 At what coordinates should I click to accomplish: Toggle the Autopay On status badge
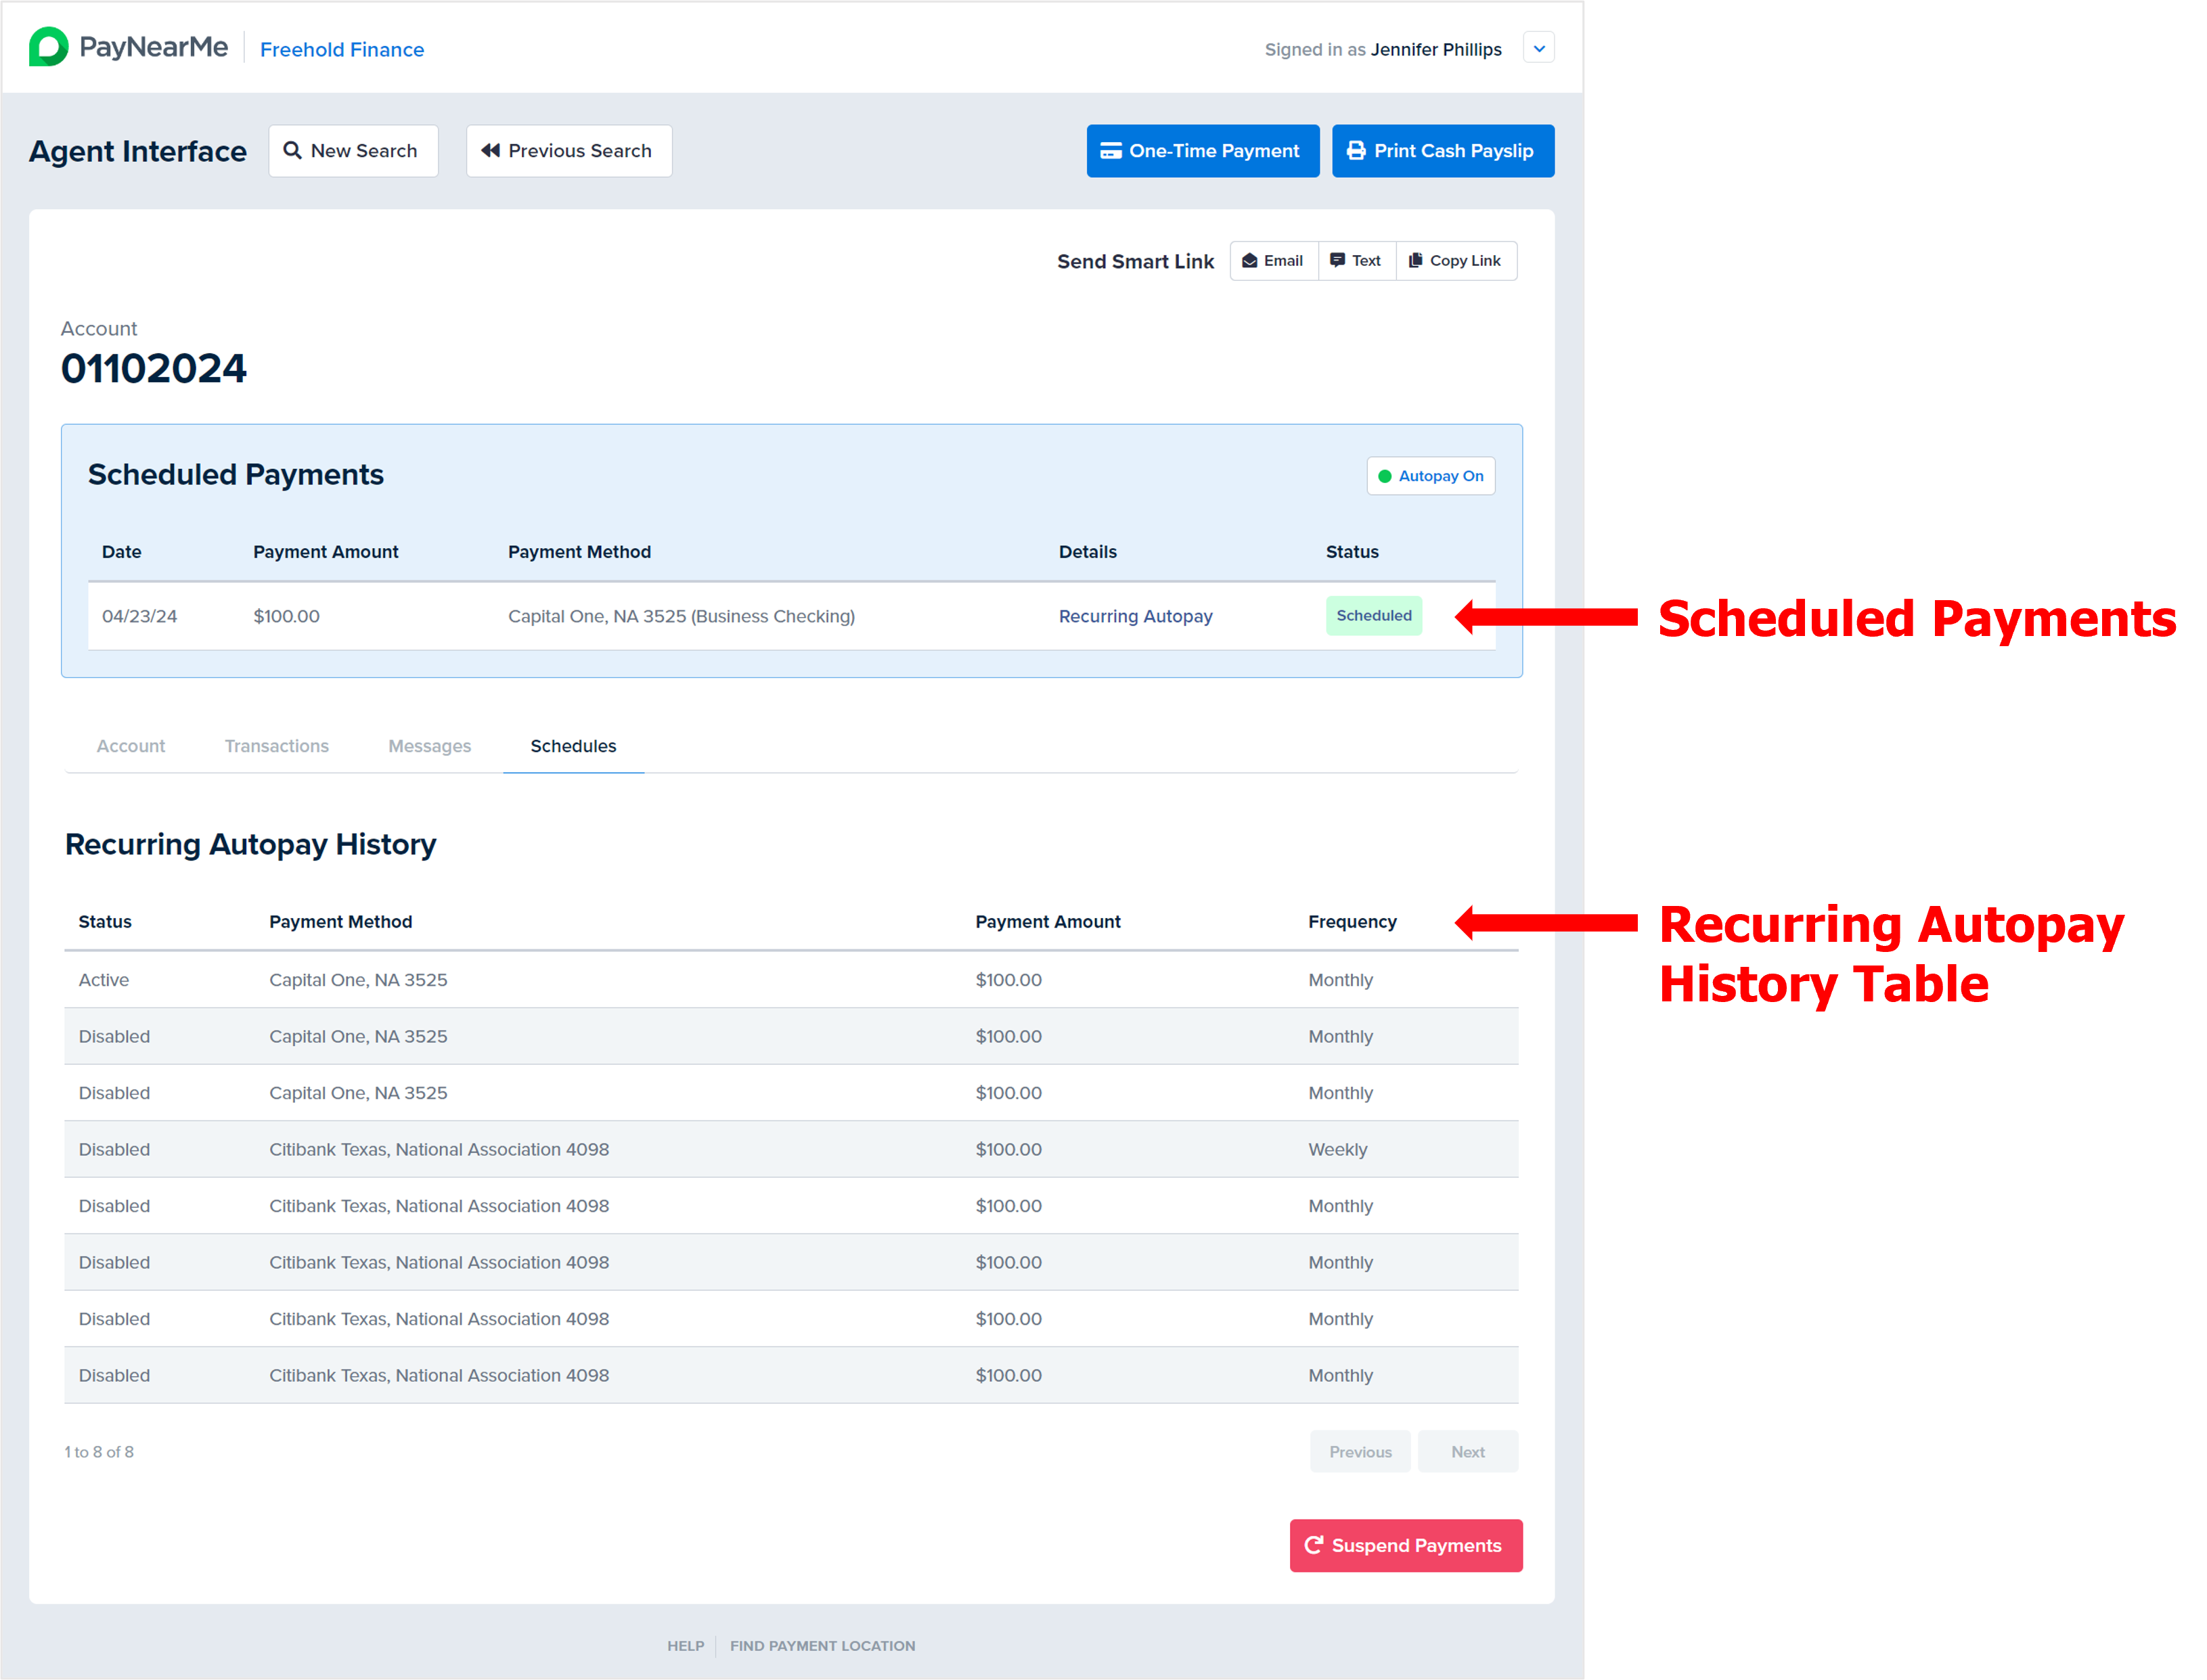[1430, 476]
